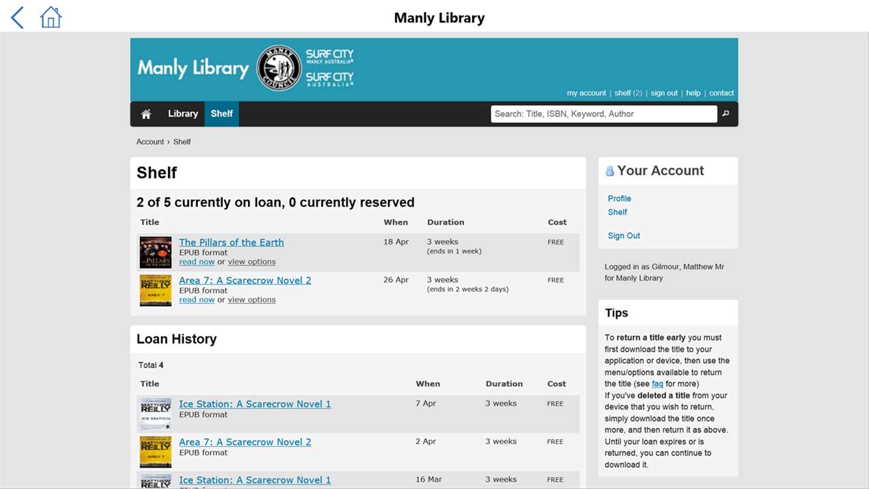
Task: Focus the Title, ISBN, Keyword, Author search box
Action: (x=603, y=113)
